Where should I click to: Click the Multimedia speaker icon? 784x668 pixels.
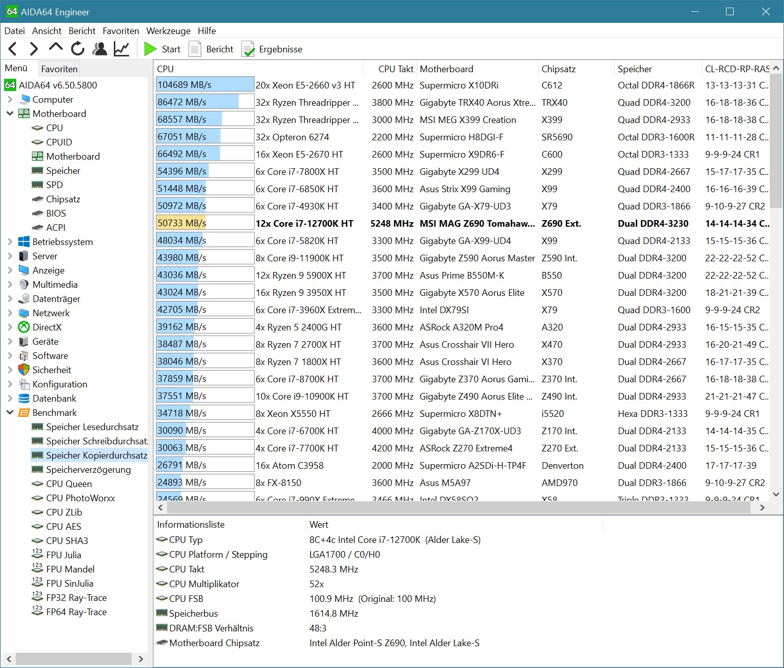24,284
